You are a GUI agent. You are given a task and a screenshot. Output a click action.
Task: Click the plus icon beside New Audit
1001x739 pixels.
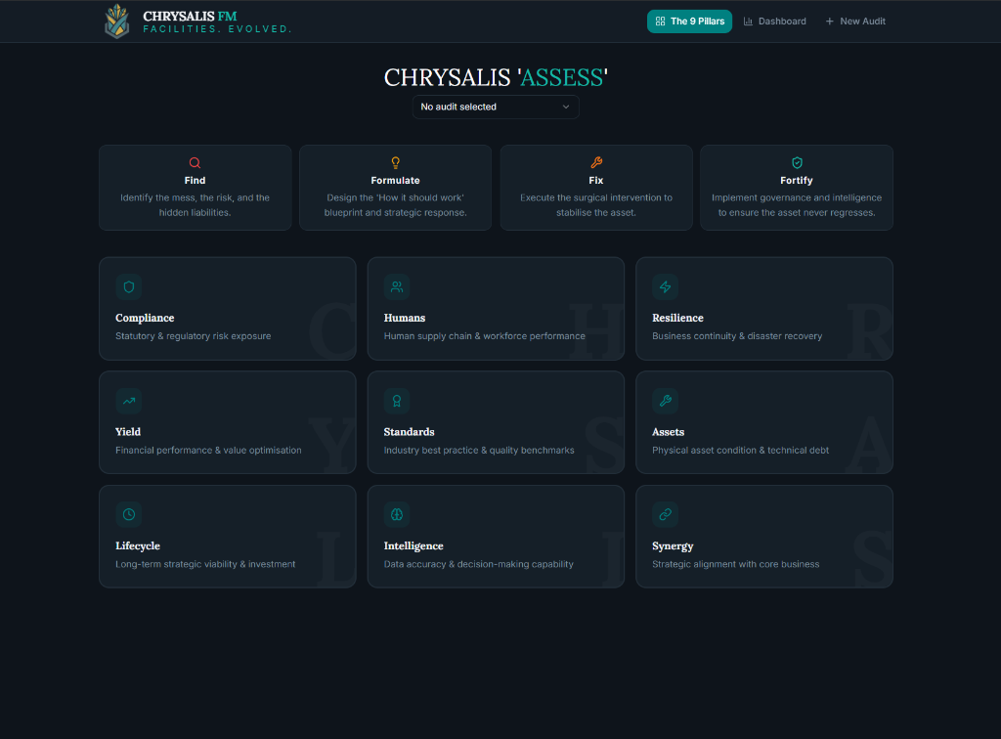(x=829, y=22)
